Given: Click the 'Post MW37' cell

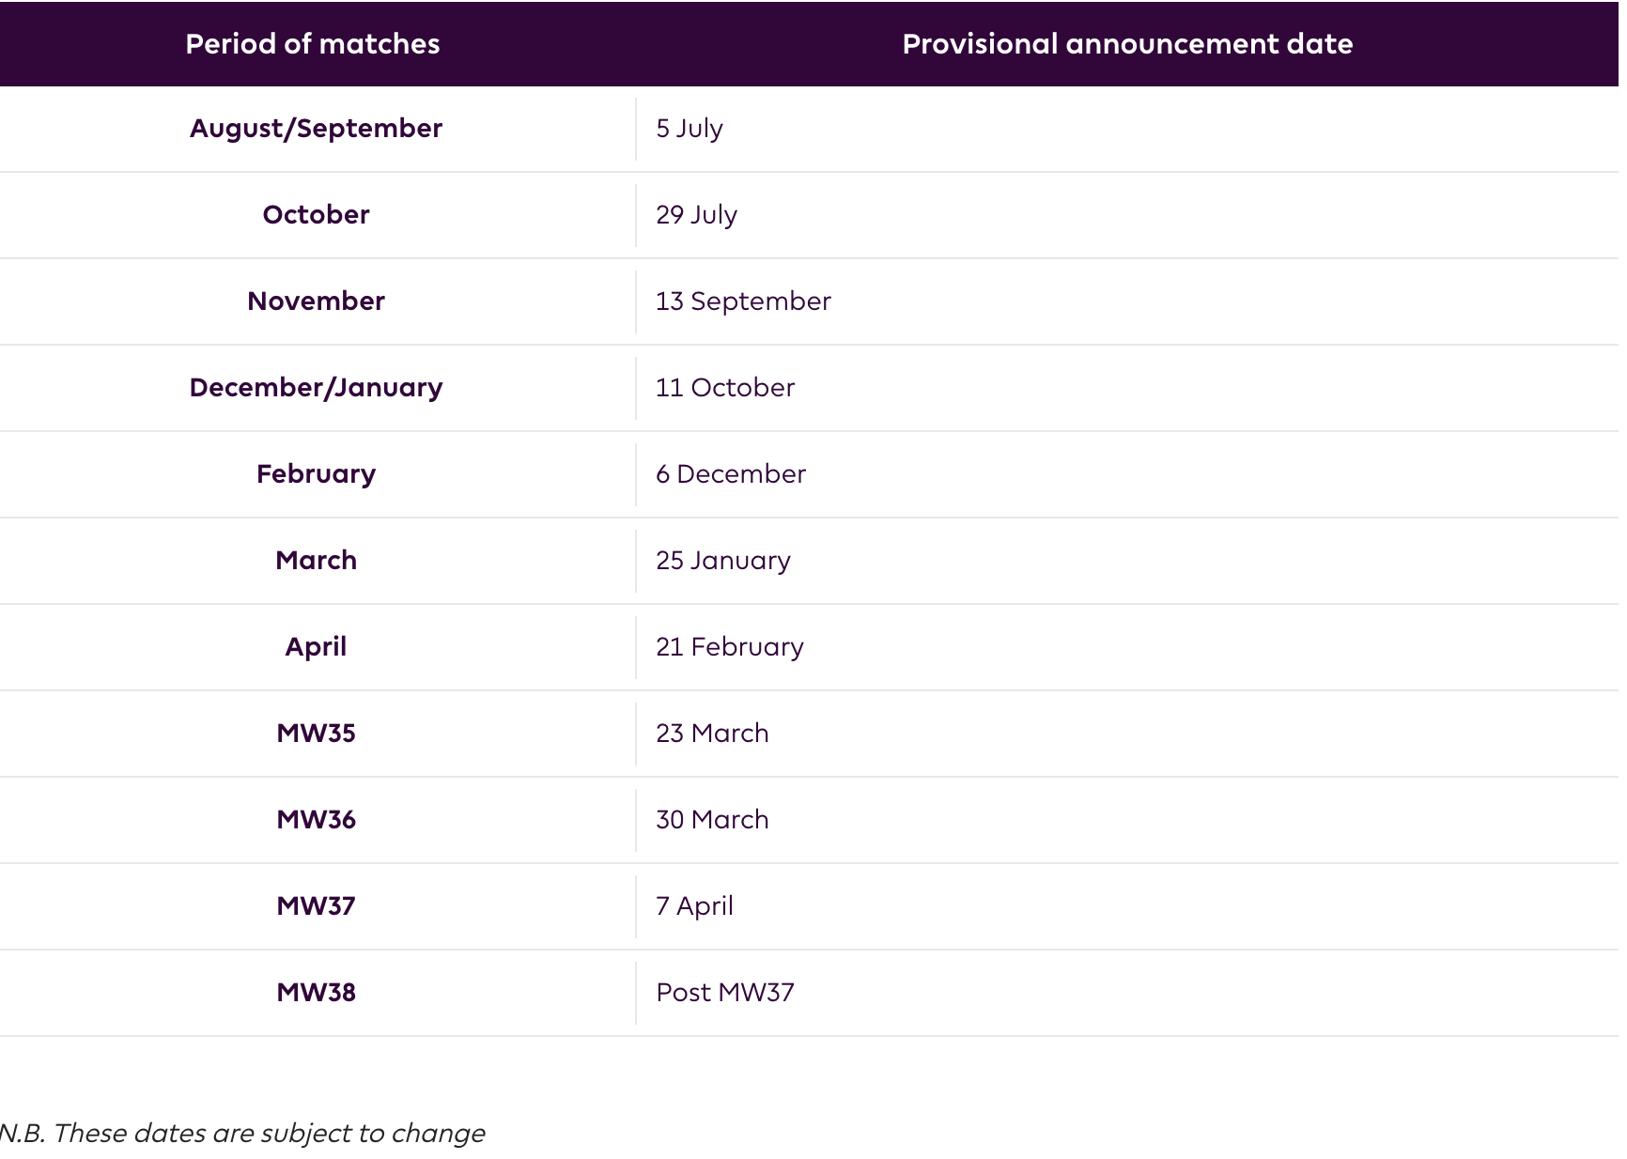Looking at the screenshot, I should tap(725, 993).
